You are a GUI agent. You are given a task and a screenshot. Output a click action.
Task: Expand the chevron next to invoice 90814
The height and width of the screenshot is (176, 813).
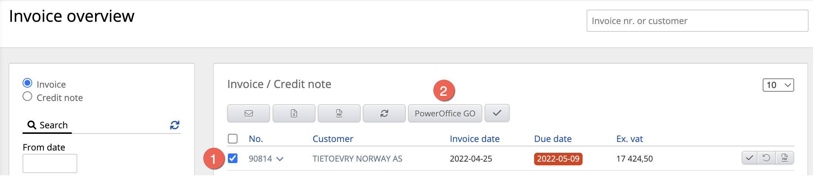[280, 159]
